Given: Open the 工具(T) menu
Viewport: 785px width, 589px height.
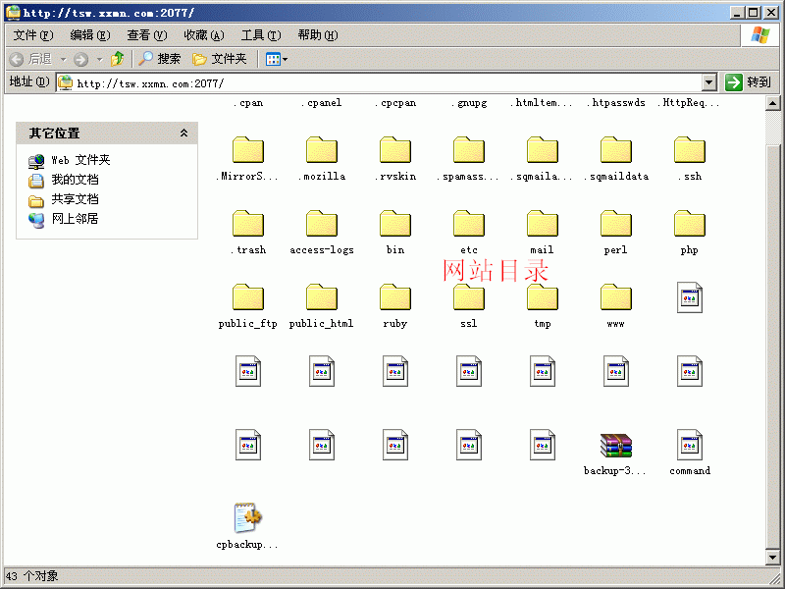Looking at the screenshot, I should click(x=261, y=35).
